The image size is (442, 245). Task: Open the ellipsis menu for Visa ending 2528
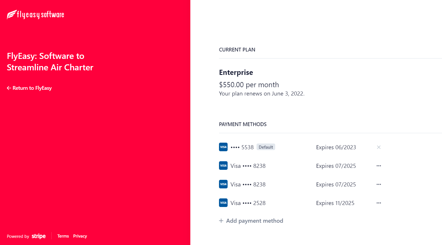coord(379,203)
